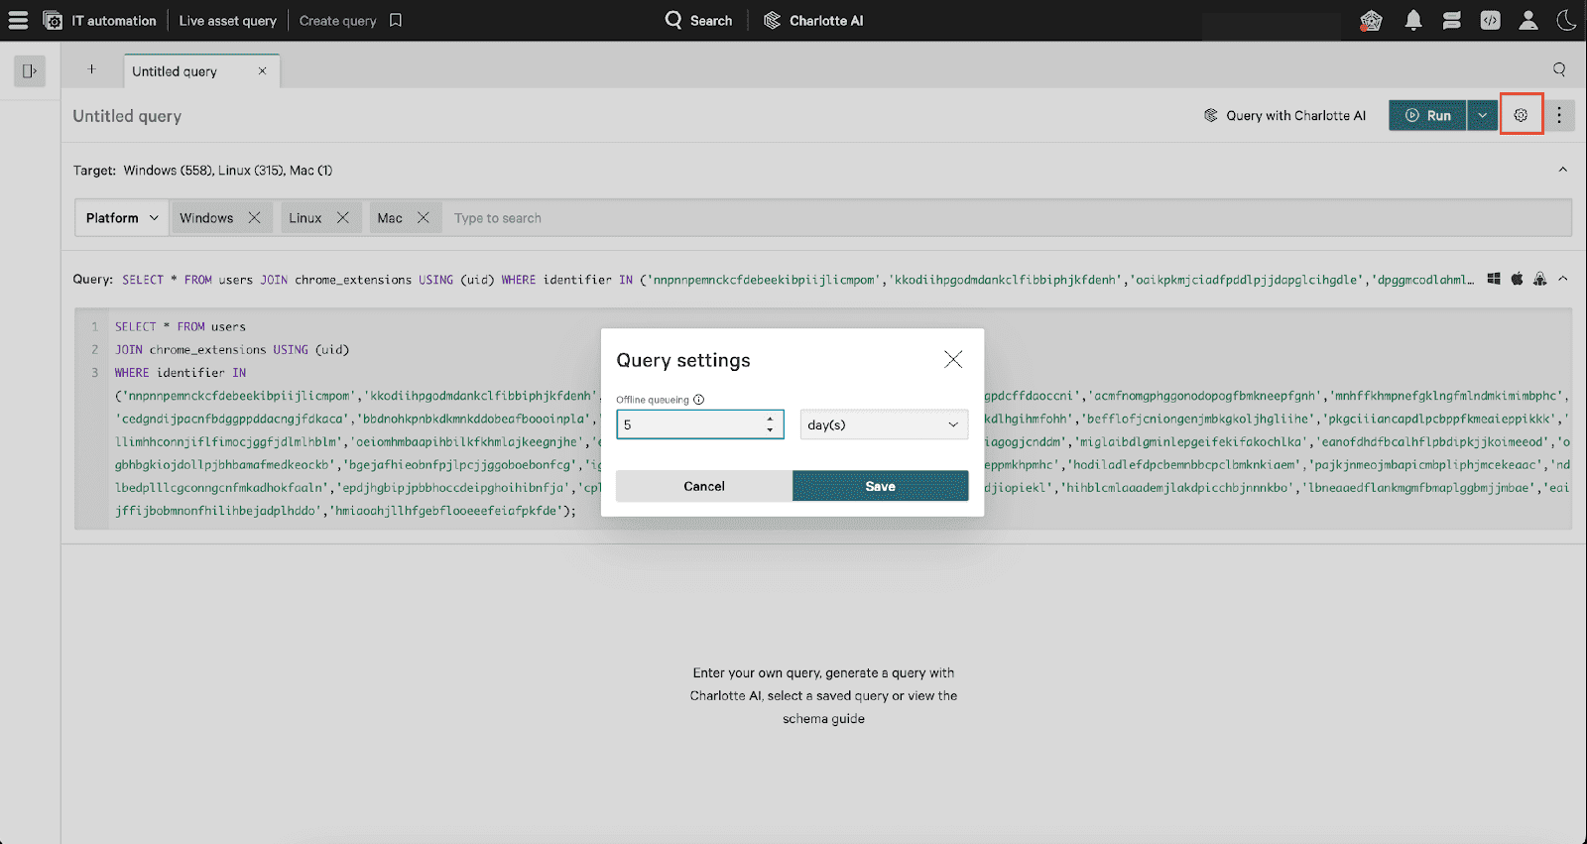The height and width of the screenshot is (844, 1587).
Task: Click line 2 'JOIN chrome_extensions USING (uid)' in editor
Action: 232,349
